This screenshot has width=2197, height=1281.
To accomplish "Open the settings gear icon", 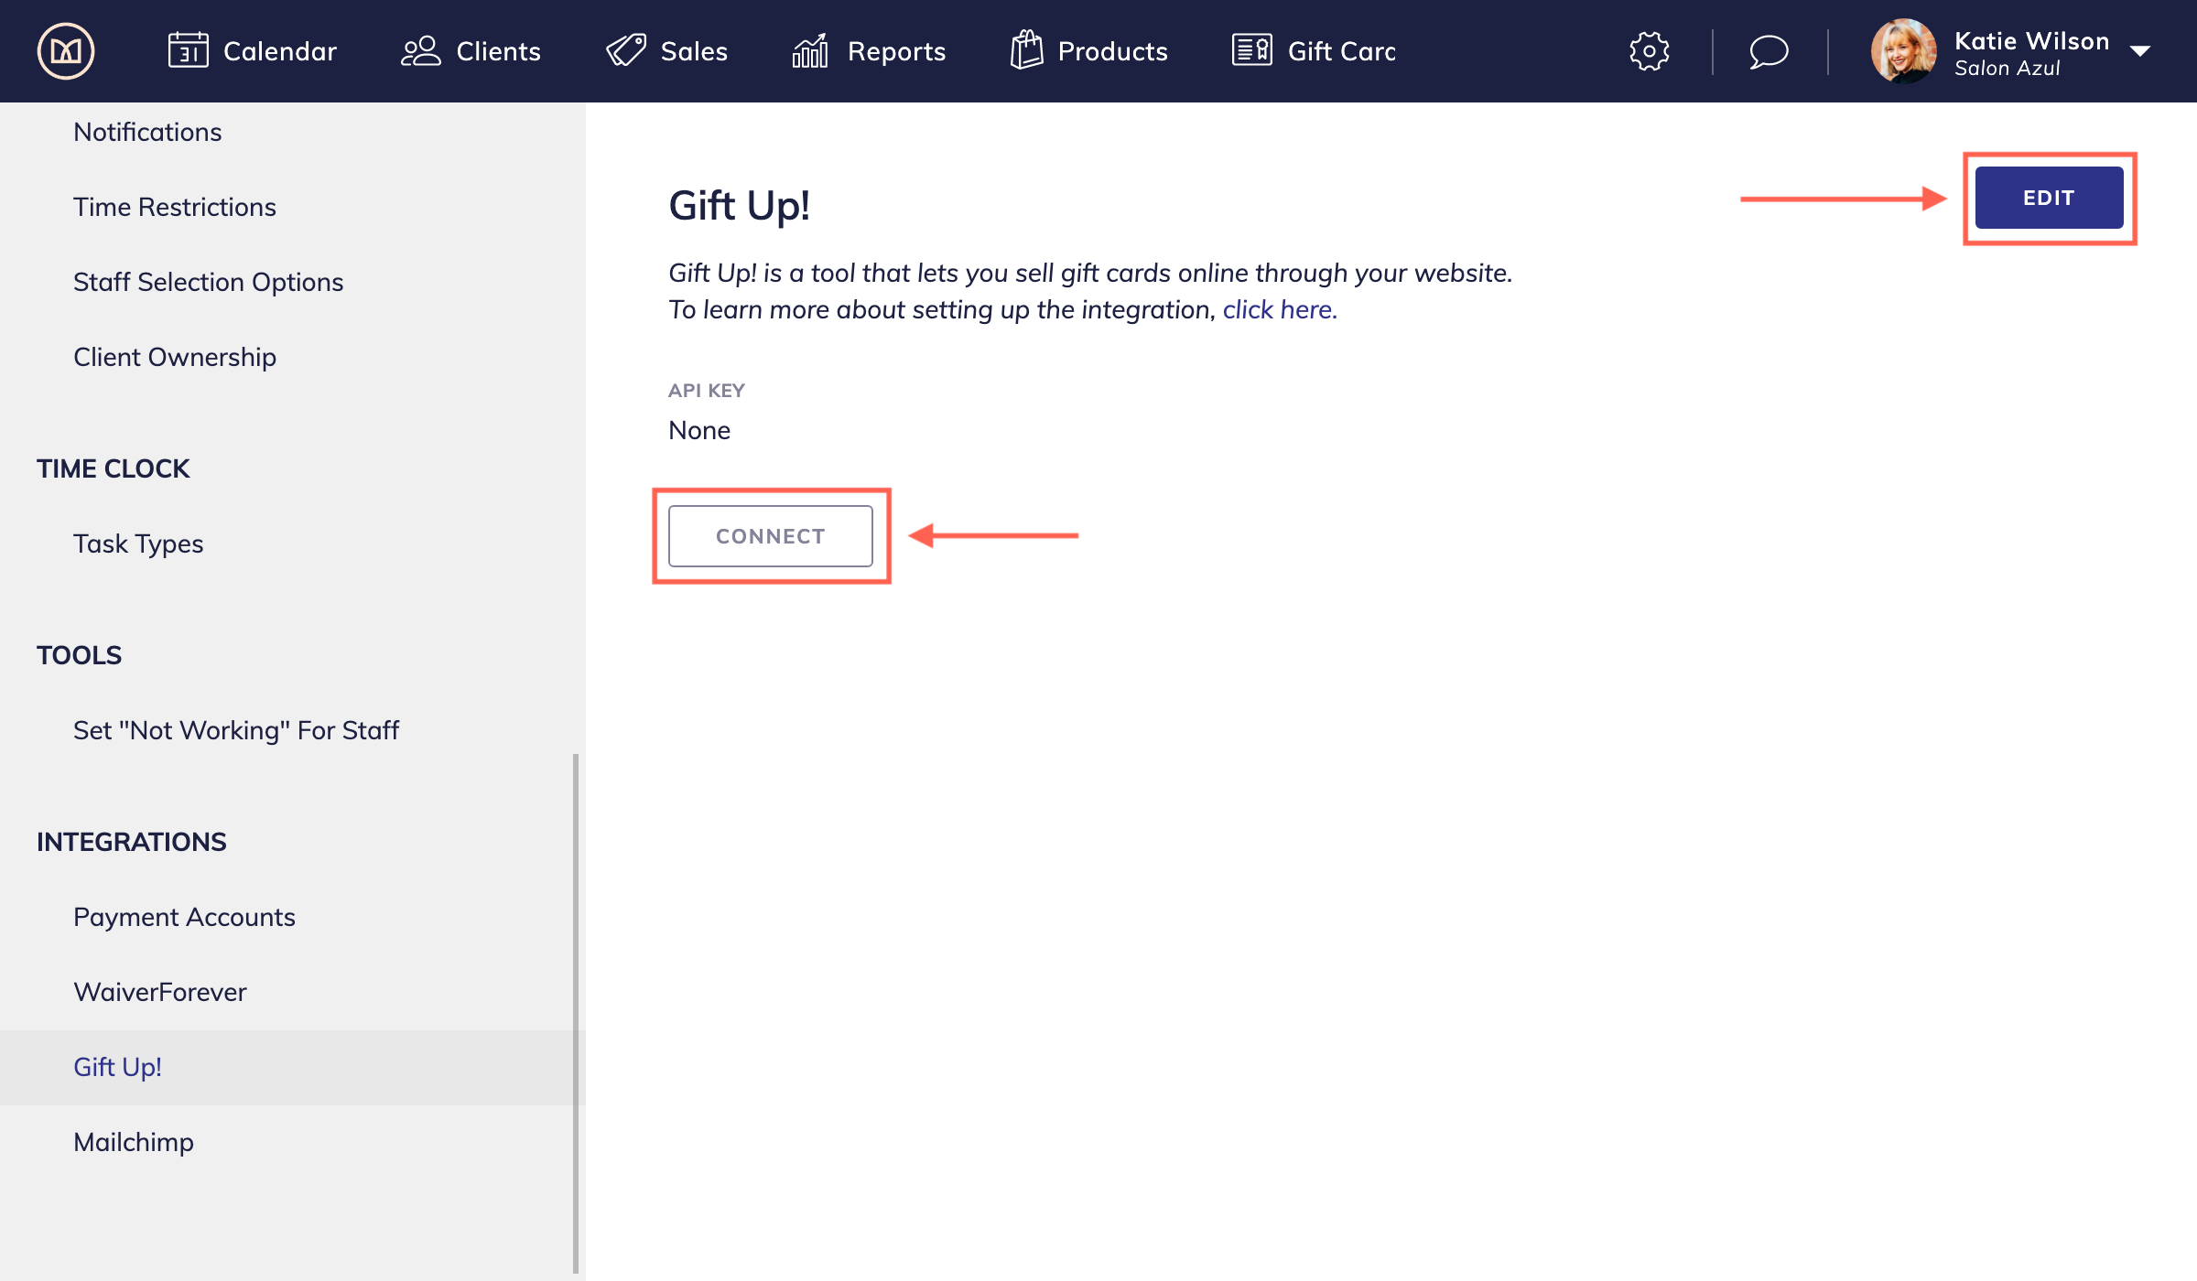I will pos(1649,50).
